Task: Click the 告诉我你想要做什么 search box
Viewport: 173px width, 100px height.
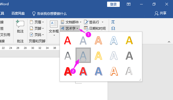Action: pyautogui.click(x=52, y=13)
